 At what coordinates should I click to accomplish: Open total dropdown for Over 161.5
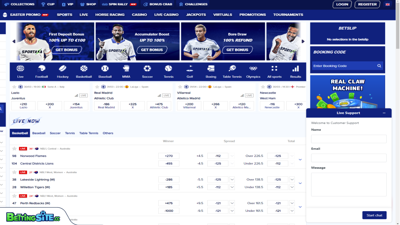(x=292, y=203)
